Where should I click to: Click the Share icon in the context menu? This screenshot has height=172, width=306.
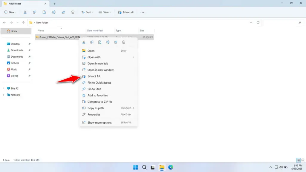[116, 42]
